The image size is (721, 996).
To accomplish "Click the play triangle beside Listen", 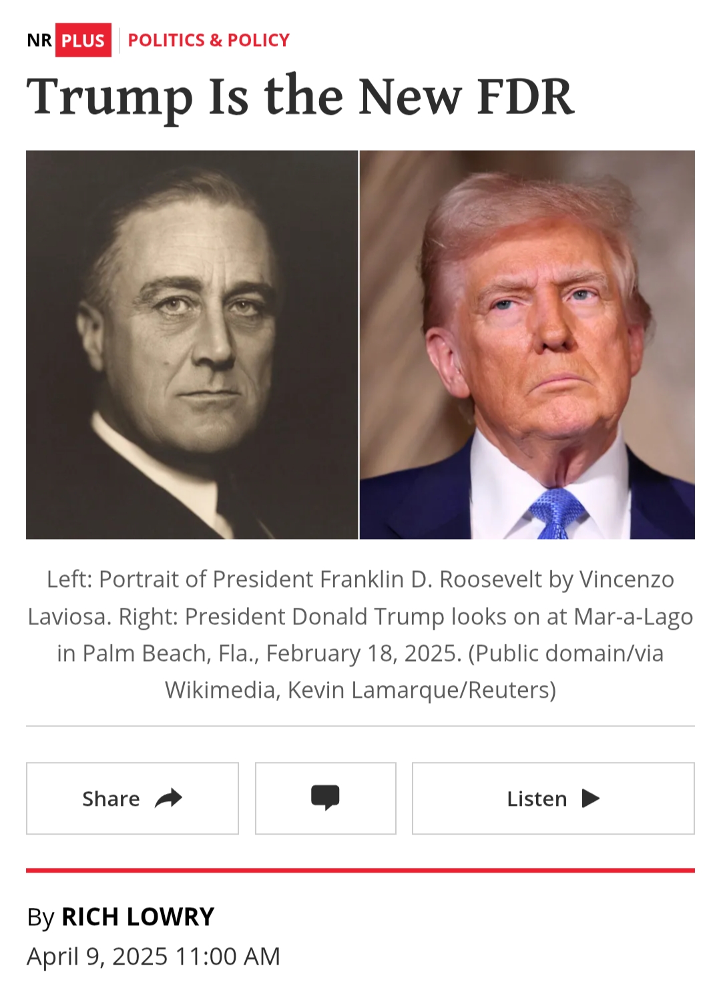I will [591, 798].
